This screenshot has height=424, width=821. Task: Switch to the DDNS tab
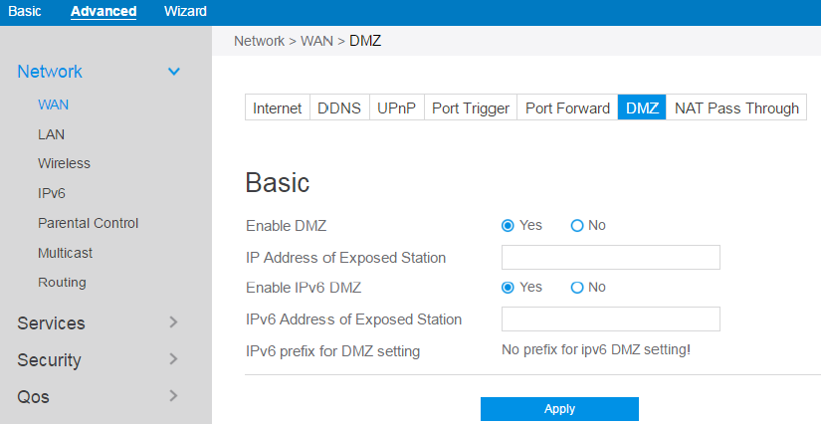(339, 108)
